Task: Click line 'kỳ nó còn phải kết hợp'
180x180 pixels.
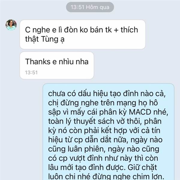Action: [104, 130]
